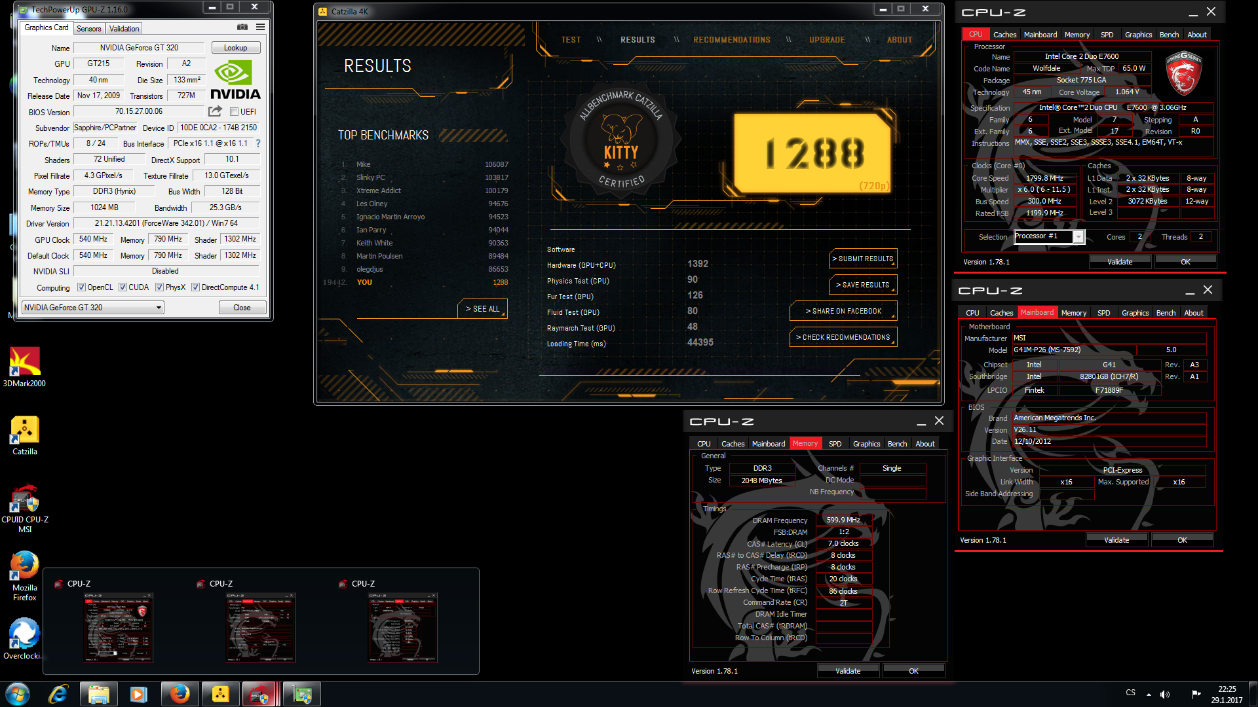Open the Processor #1 selection dropdown
1258x707 pixels.
(1049, 236)
